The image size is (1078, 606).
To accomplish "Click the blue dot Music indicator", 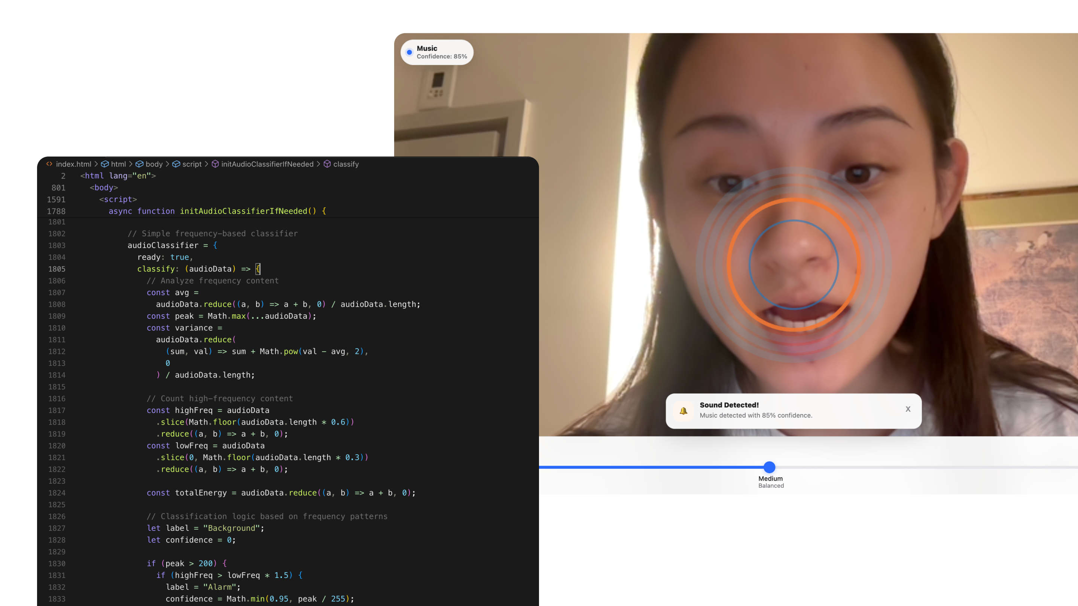I will [409, 52].
